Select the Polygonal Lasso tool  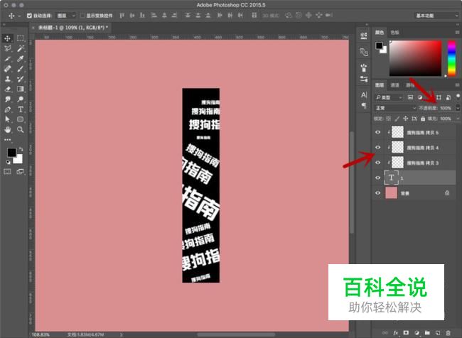7,48
